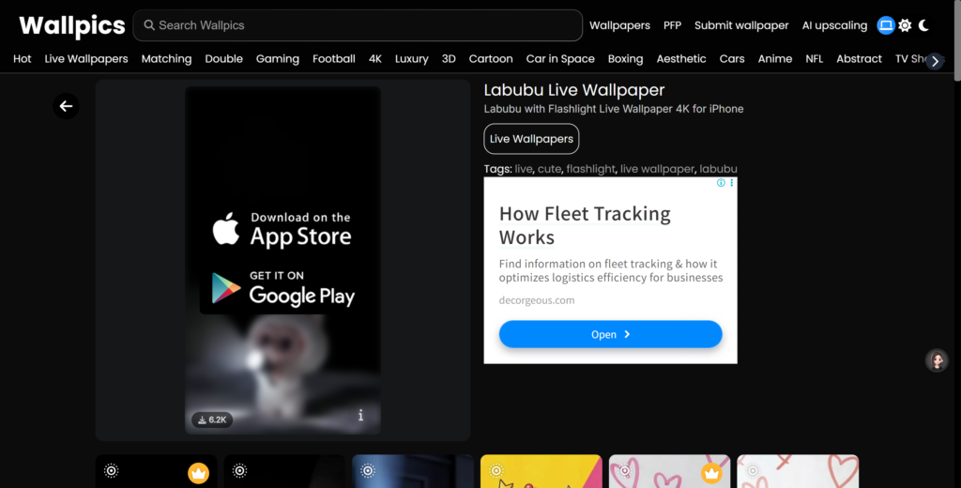Focus the Search Wallpics field
This screenshot has width=961, height=488.
[x=358, y=25]
